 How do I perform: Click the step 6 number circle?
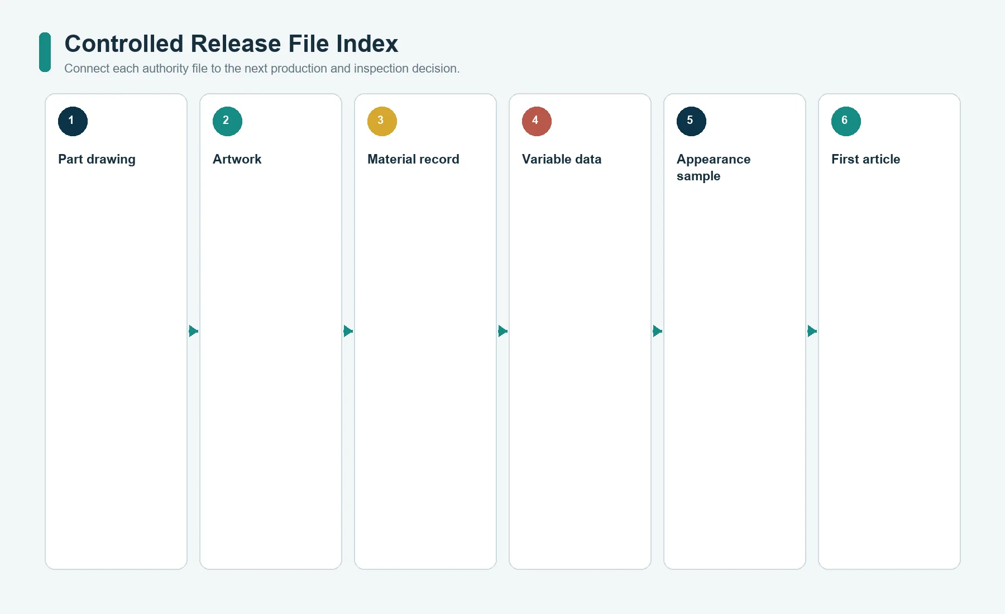(846, 121)
